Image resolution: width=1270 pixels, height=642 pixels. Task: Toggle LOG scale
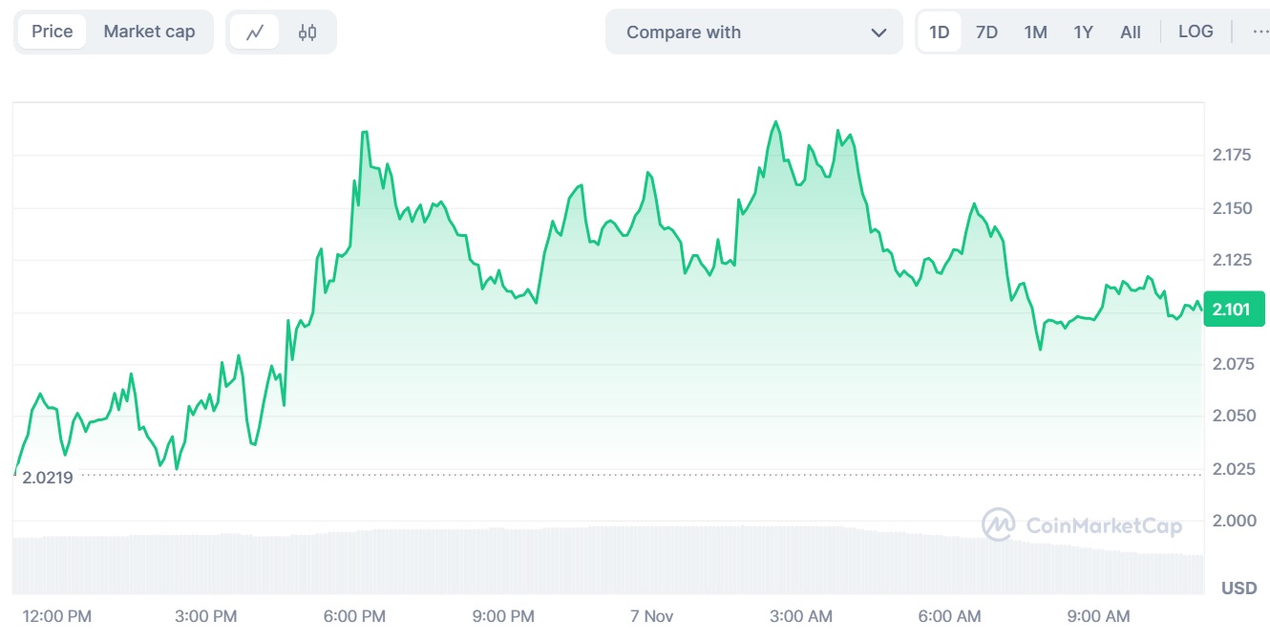1196,32
